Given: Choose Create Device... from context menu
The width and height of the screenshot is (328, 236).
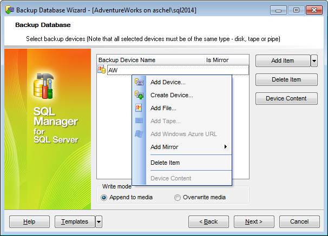Looking at the screenshot, I should coord(182,95).
